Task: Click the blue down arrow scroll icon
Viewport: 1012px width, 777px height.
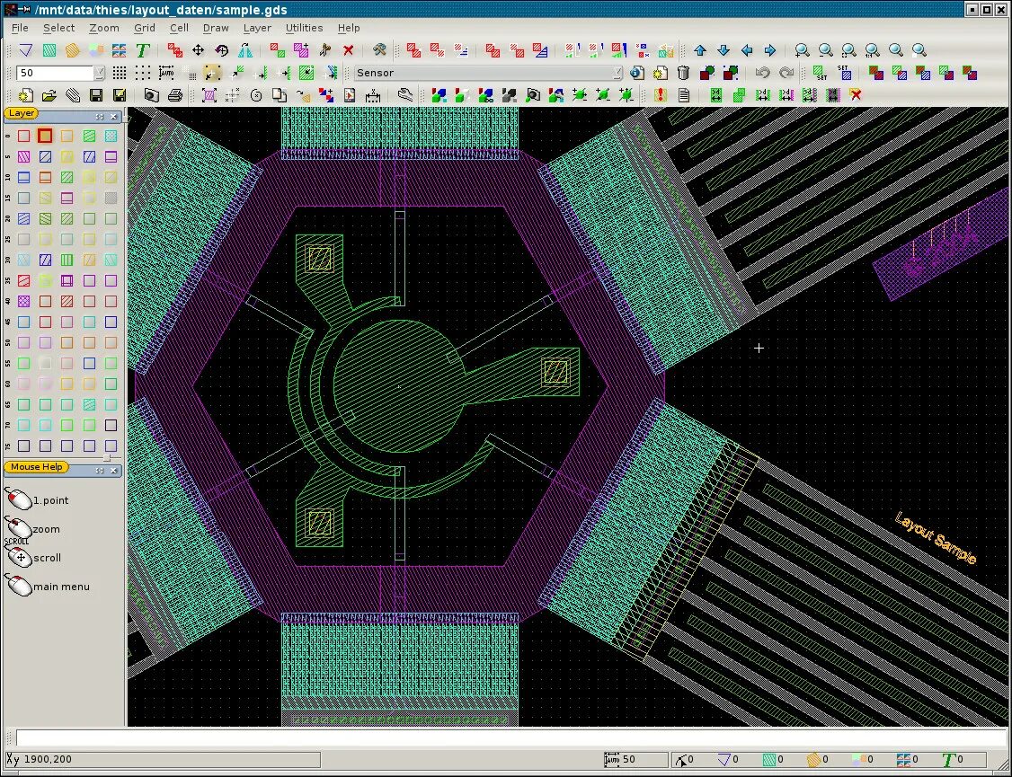Action: [x=723, y=50]
